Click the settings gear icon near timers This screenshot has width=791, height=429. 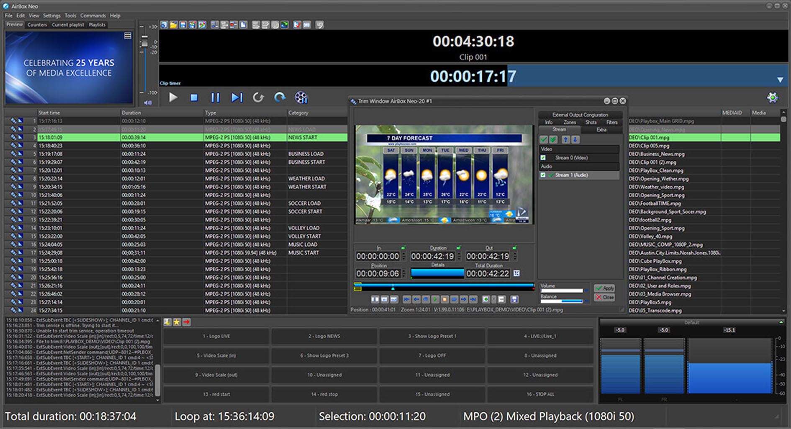click(x=772, y=98)
